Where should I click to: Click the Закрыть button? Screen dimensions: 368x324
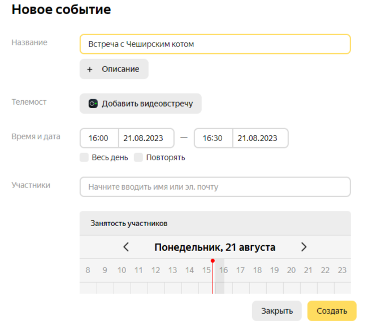[x=277, y=311]
